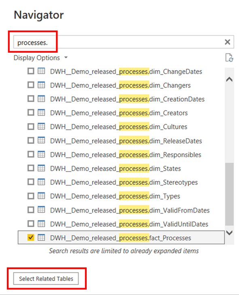Select the DWH__Demo_released_processes.dim_Cultures row
This screenshot has width=239, height=295.
pyautogui.click(x=121, y=127)
